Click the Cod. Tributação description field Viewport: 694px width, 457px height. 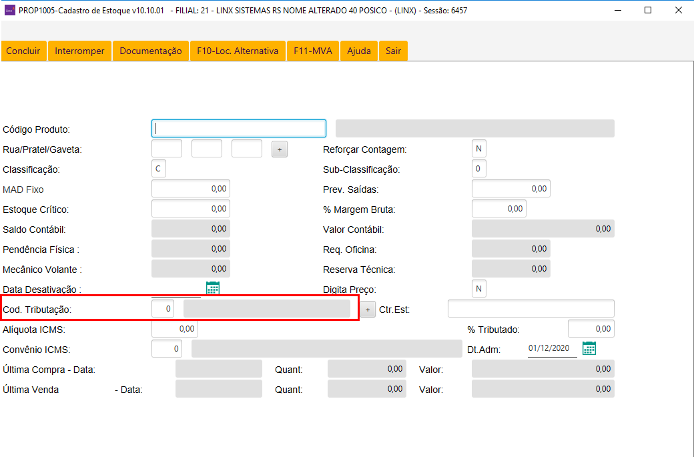click(267, 309)
